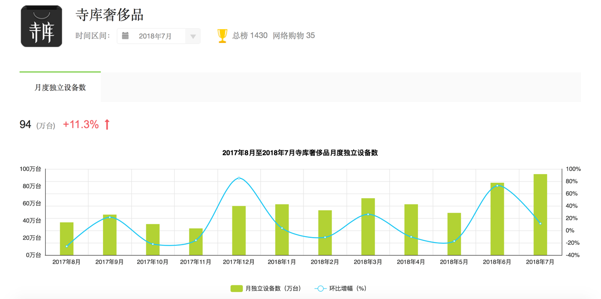This screenshot has height=299, width=601.
Task: Click the red up arrow growth indicator
Action: pyautogui.click(x=107, y=124)
